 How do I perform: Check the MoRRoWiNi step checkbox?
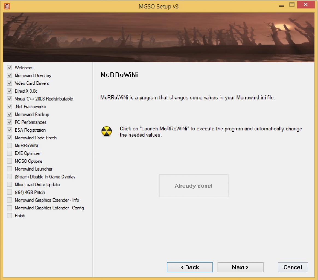(x=10, y=145)
